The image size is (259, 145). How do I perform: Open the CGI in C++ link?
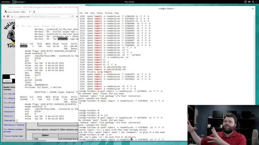[x=8, y=116]
